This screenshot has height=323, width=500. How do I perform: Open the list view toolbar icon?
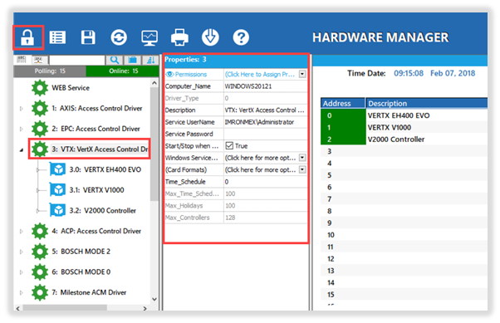click(x=57, y=37)
